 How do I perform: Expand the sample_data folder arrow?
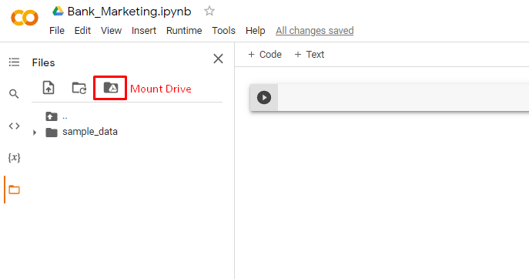[35, 133]
